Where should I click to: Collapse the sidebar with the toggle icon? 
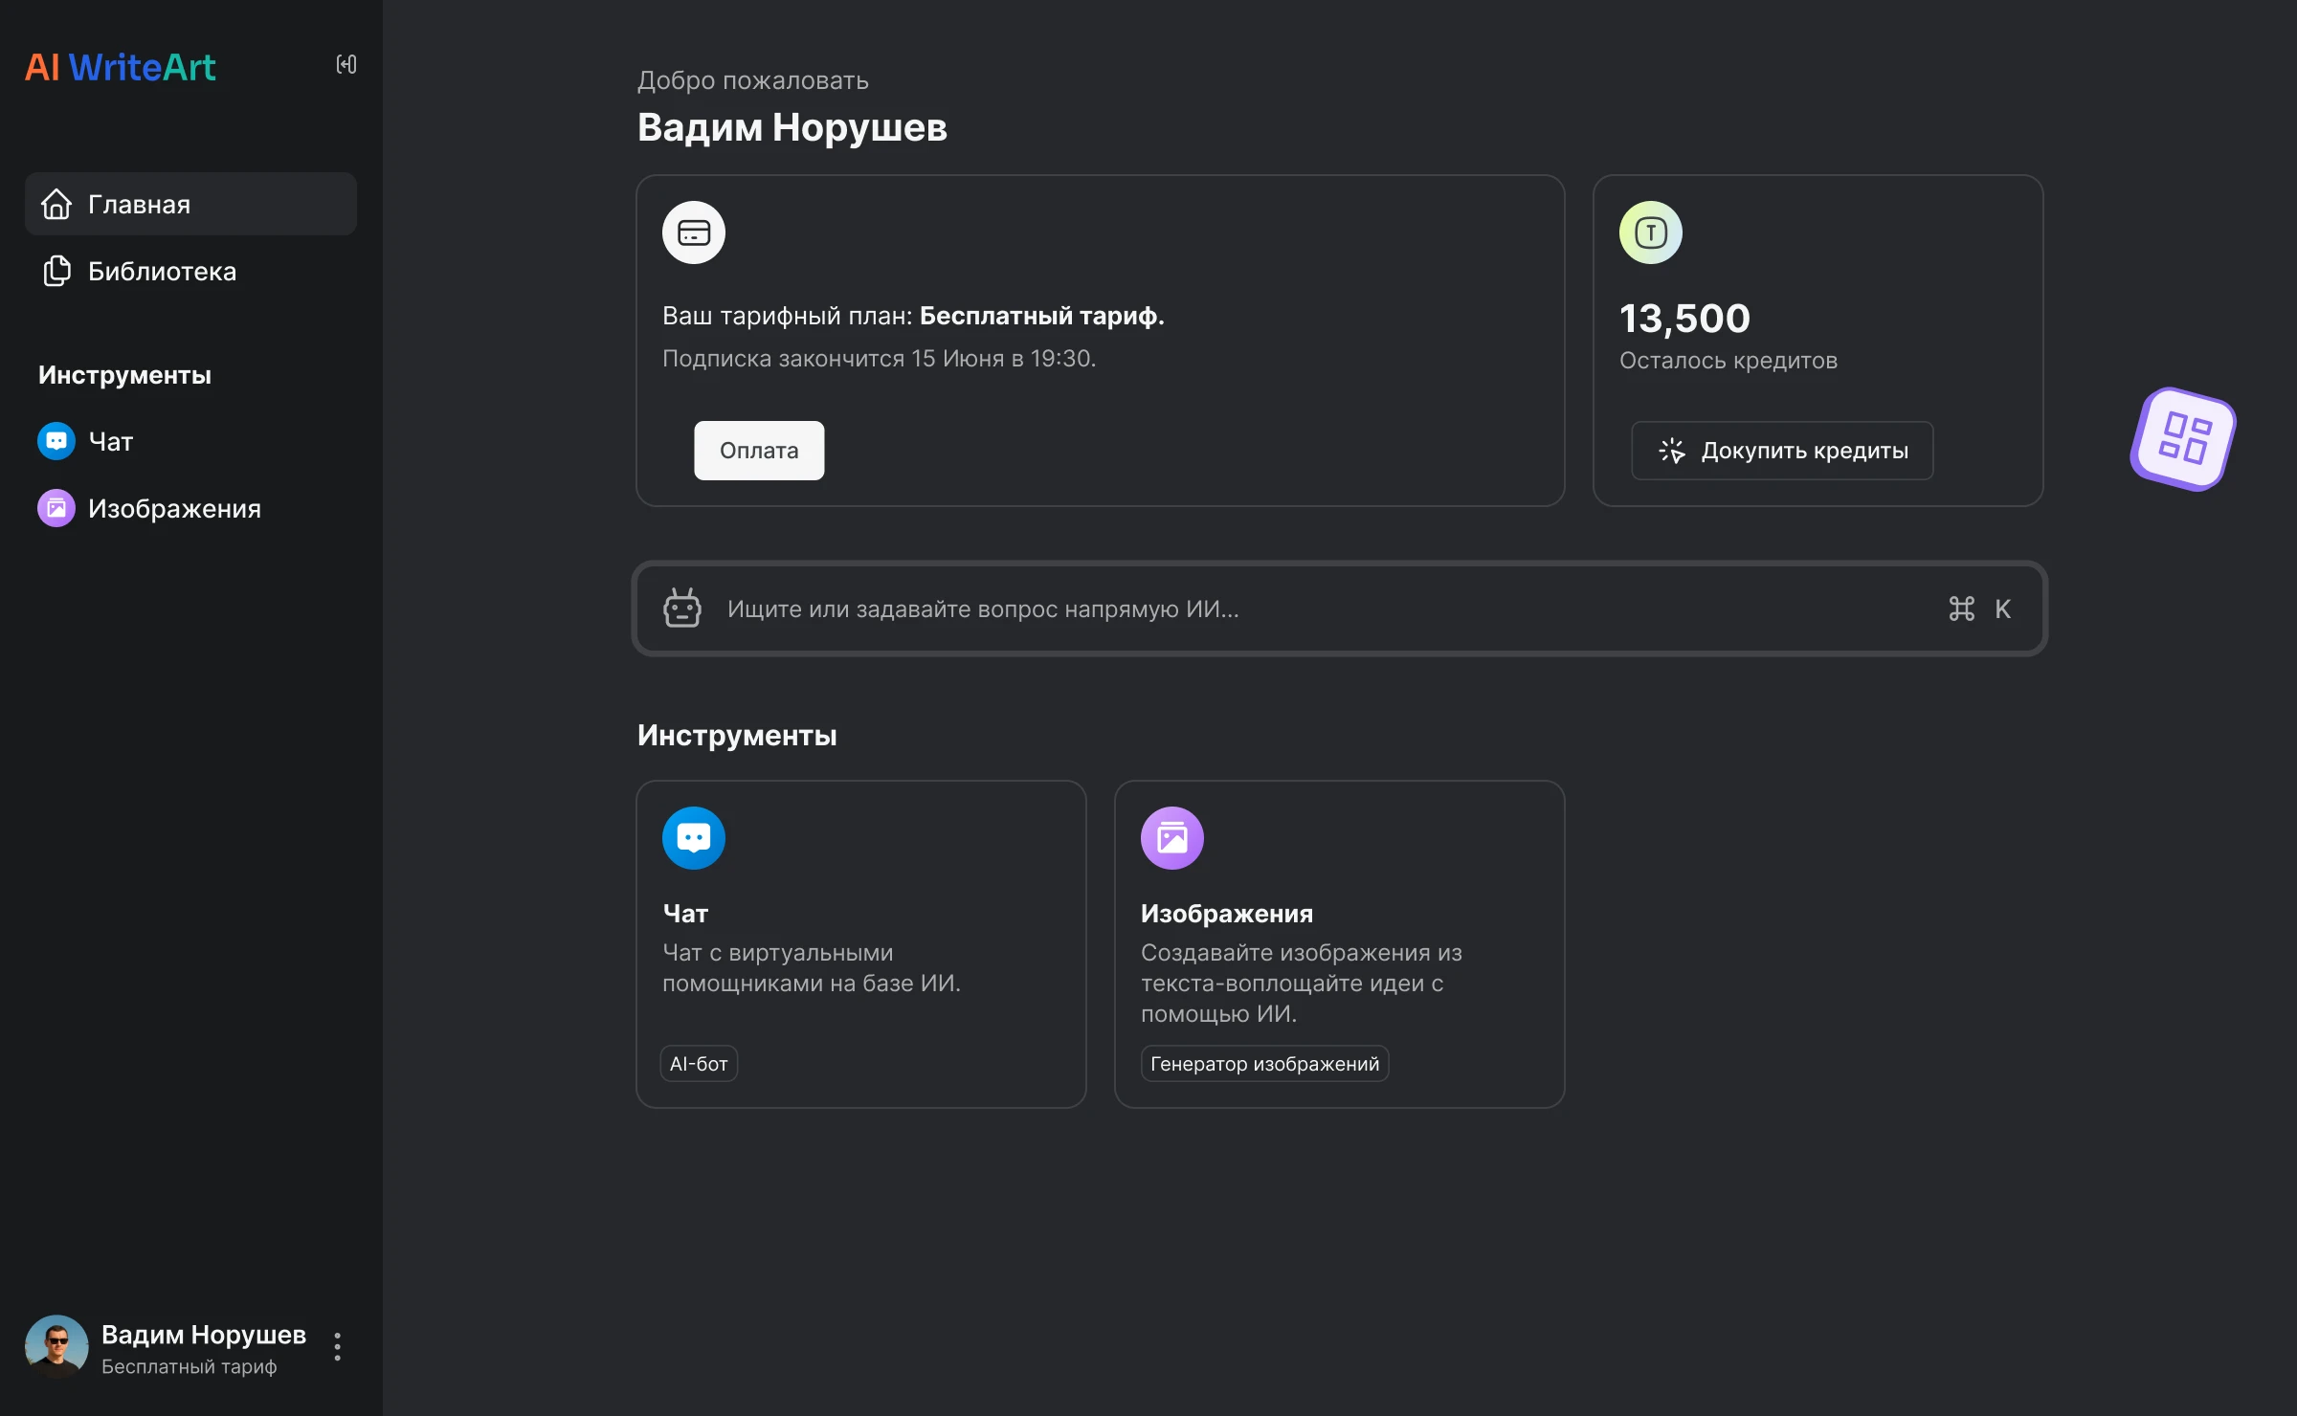click(346, 64)
